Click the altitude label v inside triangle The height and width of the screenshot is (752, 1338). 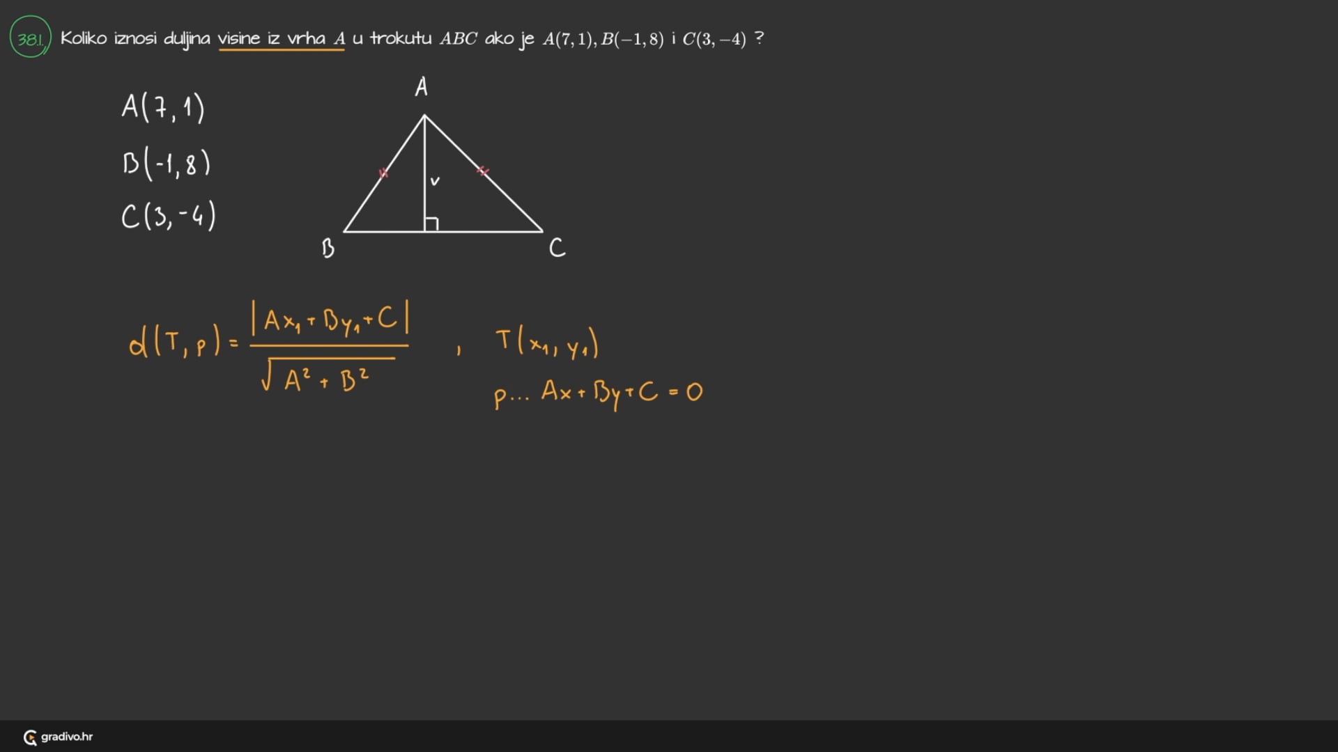pyautogui.click(x=435, y=181)
